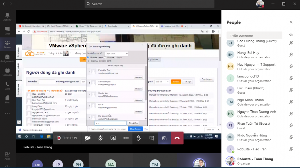Open more actions in meeting controls
300x168 pixels.
tap(126, 138)
